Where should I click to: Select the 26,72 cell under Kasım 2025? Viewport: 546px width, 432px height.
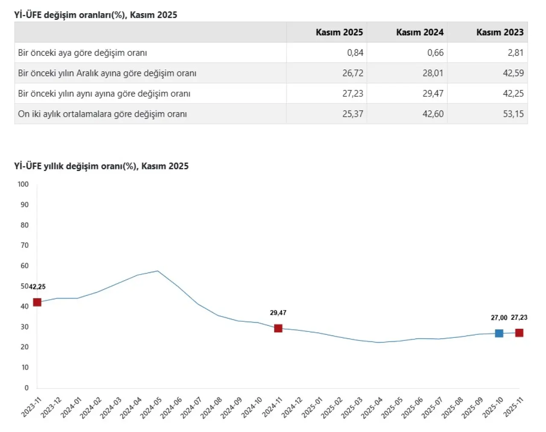353,73
